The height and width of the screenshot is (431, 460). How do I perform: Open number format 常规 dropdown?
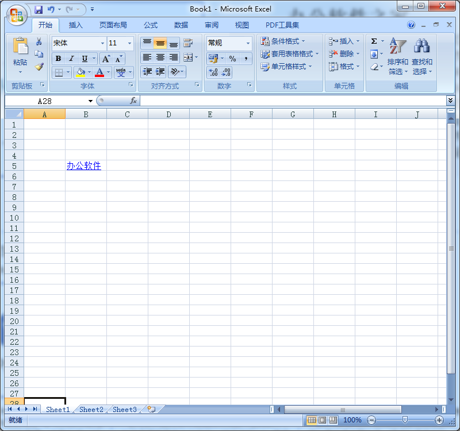pyautogui.click(x=248, y=43)
